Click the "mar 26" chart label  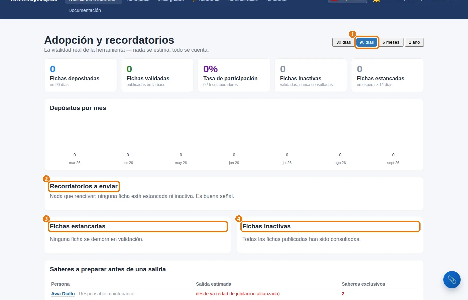tap(75, 163)
